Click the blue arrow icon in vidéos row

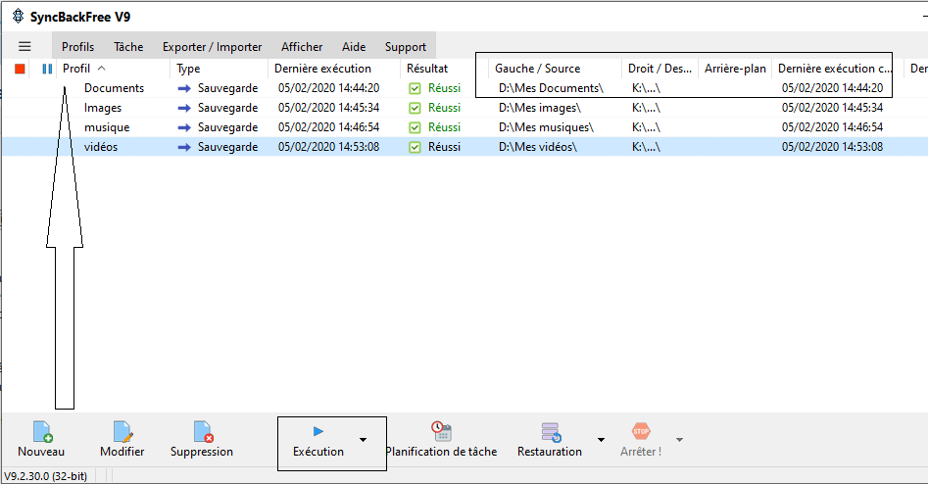click(184, 147)
